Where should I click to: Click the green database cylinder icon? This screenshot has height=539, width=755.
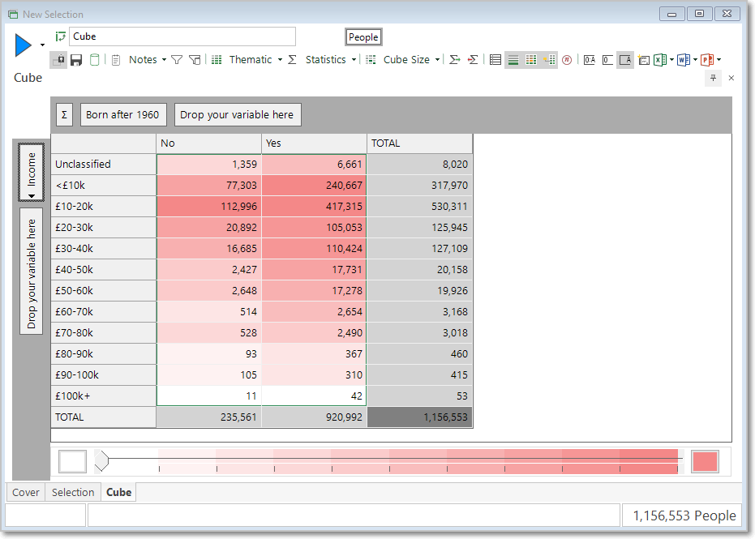94,60
